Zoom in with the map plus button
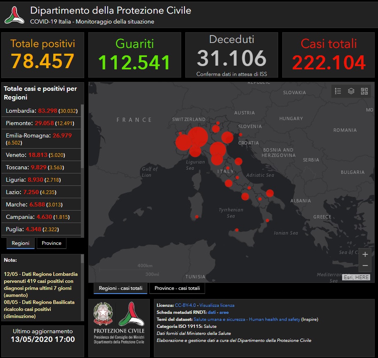 click(365, 254)
